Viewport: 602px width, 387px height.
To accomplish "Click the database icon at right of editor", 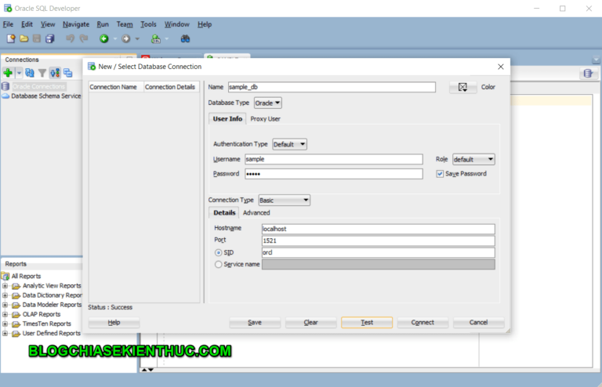I will click(x=588, y=74).
